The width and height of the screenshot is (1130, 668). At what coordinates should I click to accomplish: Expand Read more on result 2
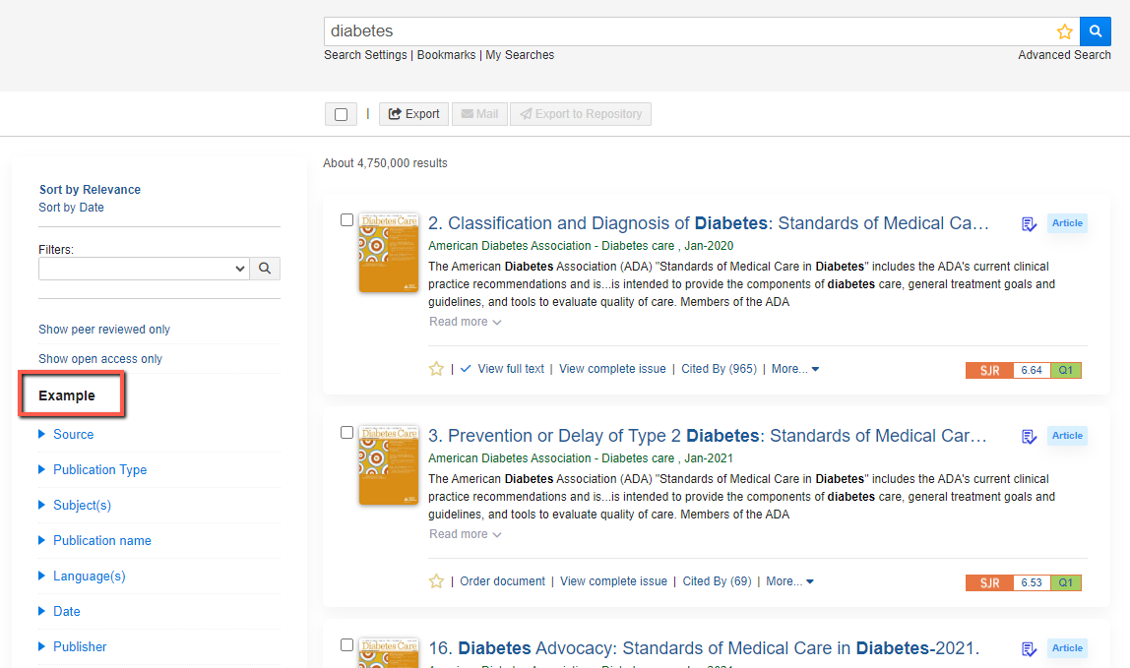(465, 322)
